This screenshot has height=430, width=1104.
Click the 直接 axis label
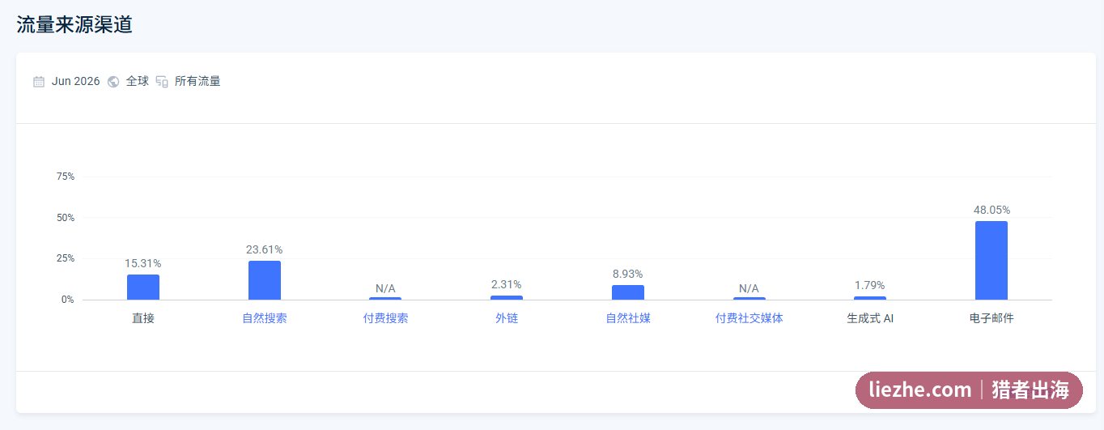[143, 318]
